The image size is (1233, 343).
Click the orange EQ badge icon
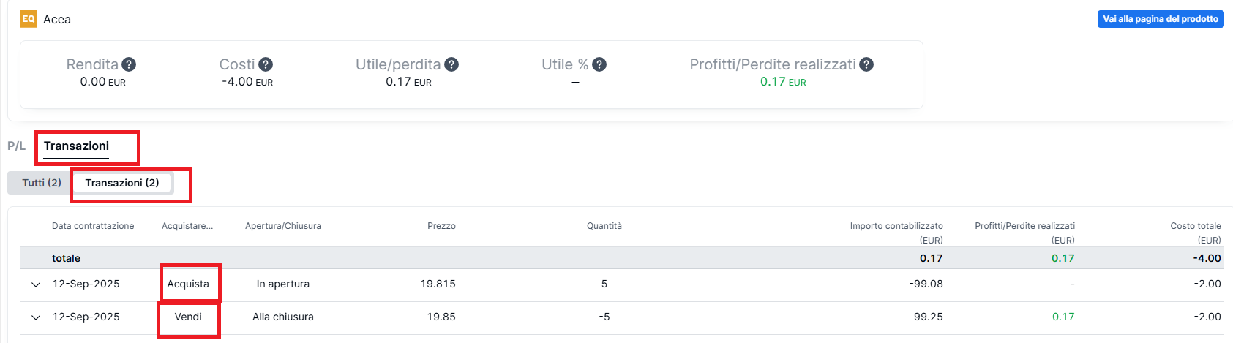(x=28, y=19)
